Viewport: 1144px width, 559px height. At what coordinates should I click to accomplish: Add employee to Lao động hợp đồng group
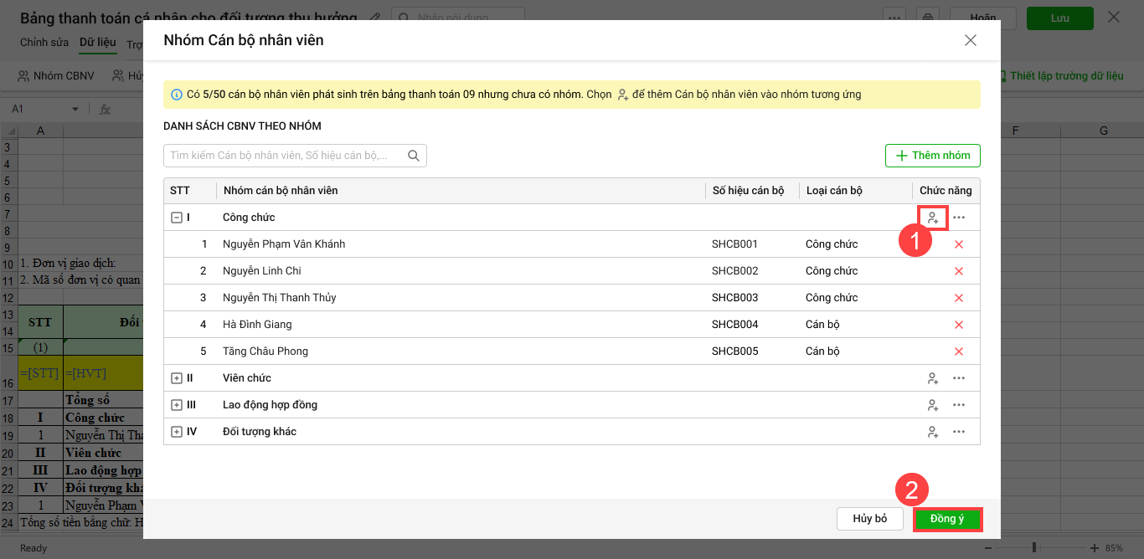click(932, 405)
